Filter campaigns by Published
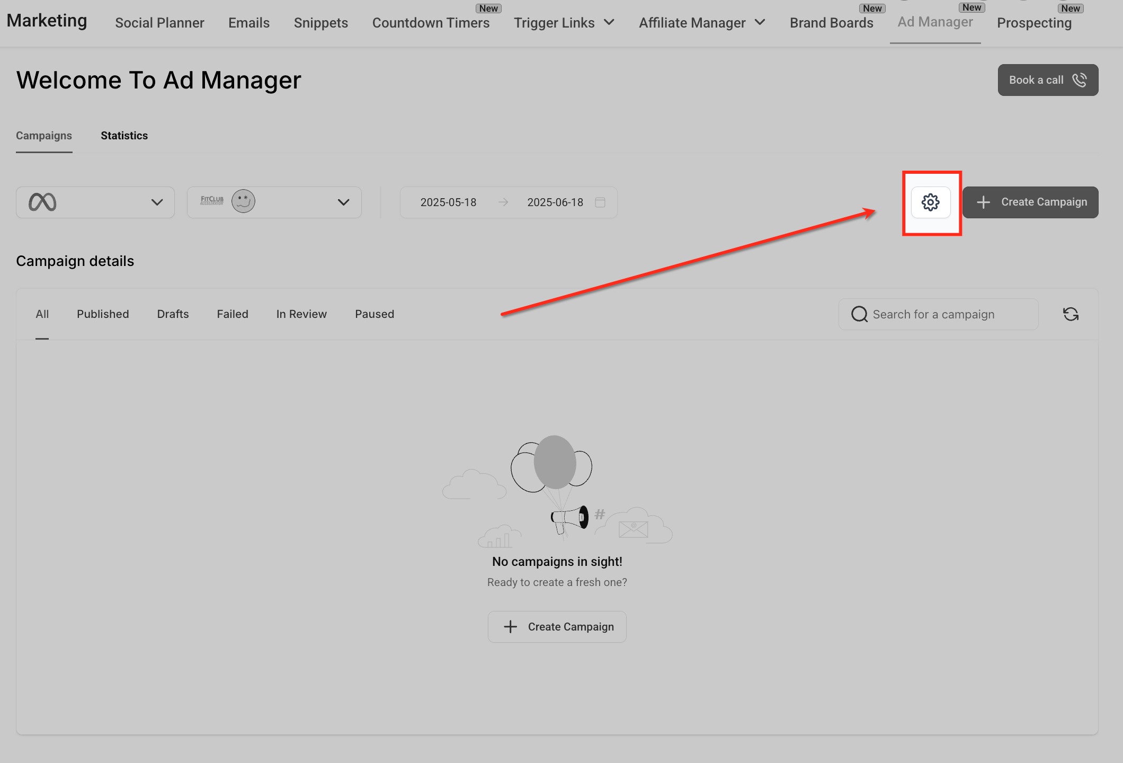This screenshot has height=763, width=1123. coord(103,314)
